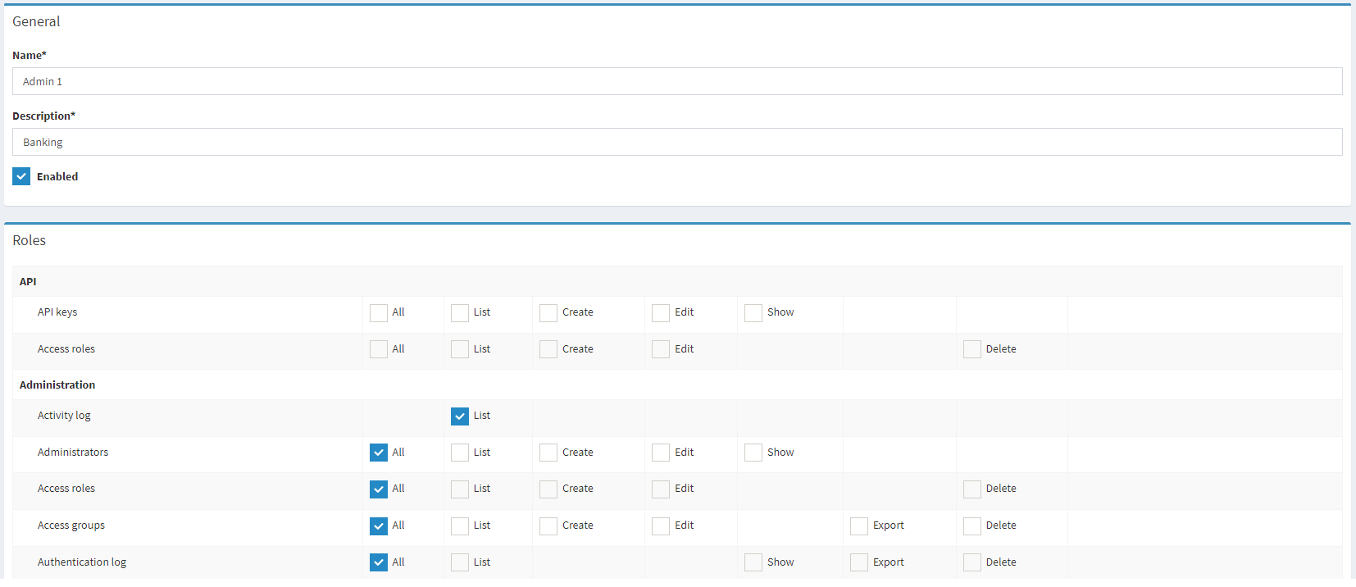Check Edit for Administrators row
1356x587 pixels.
tap(661, 453)
